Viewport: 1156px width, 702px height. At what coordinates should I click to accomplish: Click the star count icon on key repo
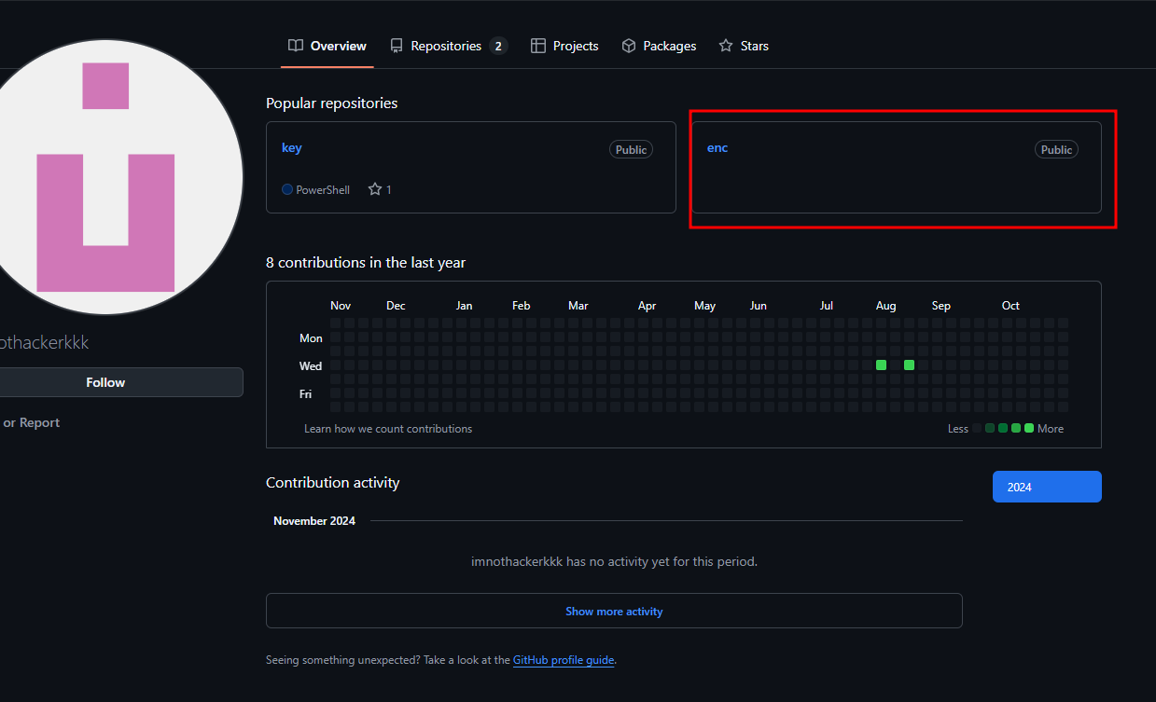point(375,189)
